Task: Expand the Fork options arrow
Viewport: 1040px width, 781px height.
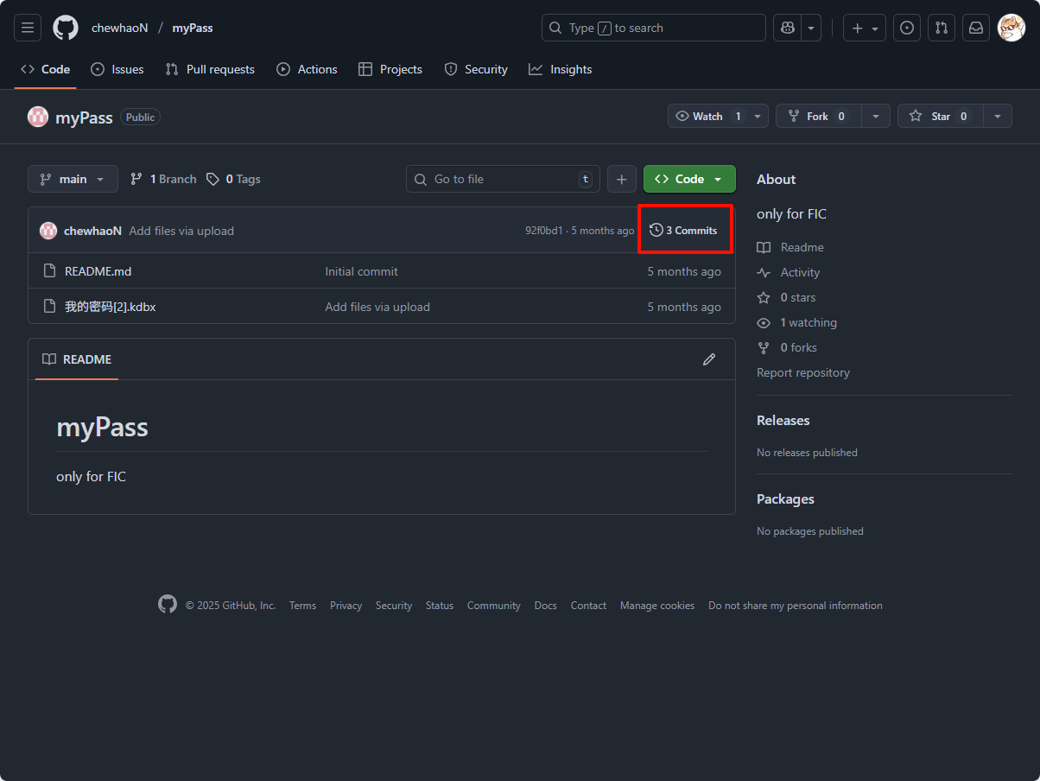Action: [x=876, y=117]
